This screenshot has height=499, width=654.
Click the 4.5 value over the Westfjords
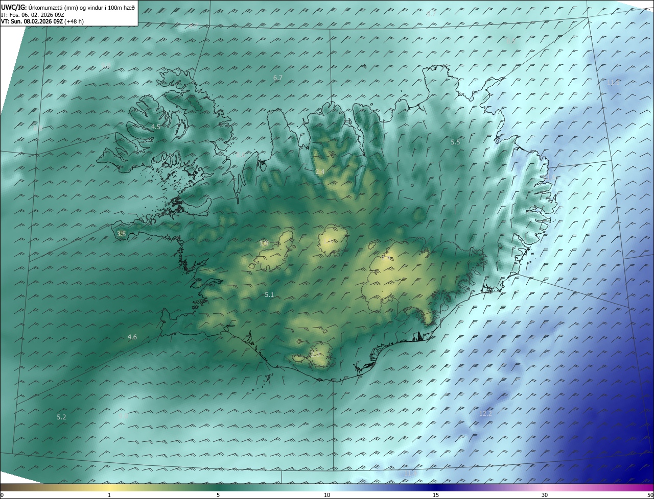click(156, 127)
